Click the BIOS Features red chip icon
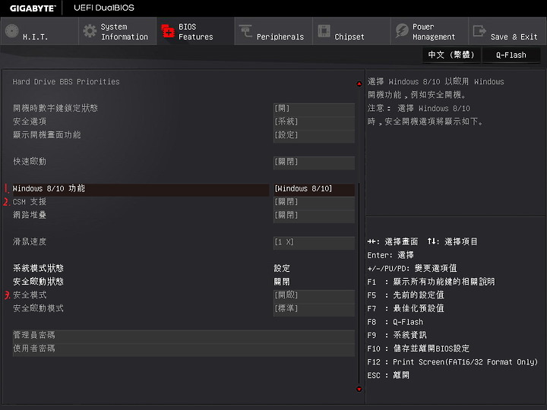Image resolution: width=547 pixels, height=410 pixels. point(168,31)
